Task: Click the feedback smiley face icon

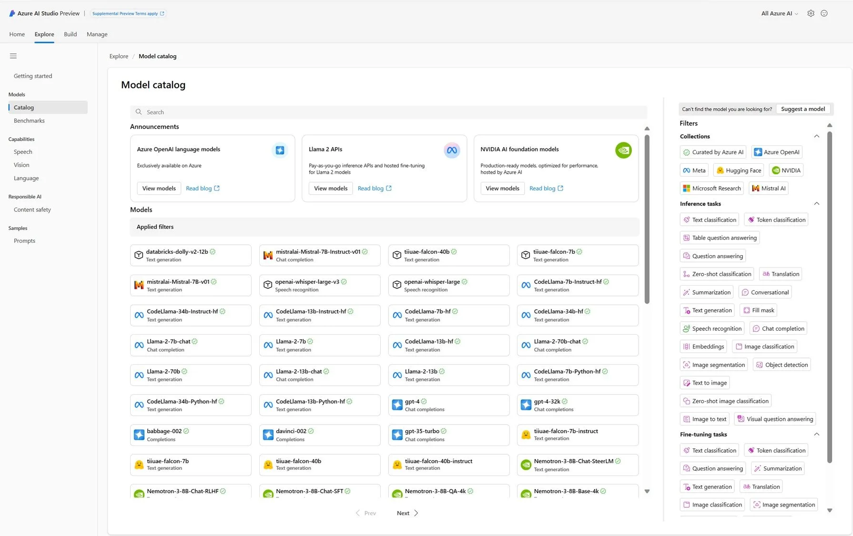Action: coord(824,13)
